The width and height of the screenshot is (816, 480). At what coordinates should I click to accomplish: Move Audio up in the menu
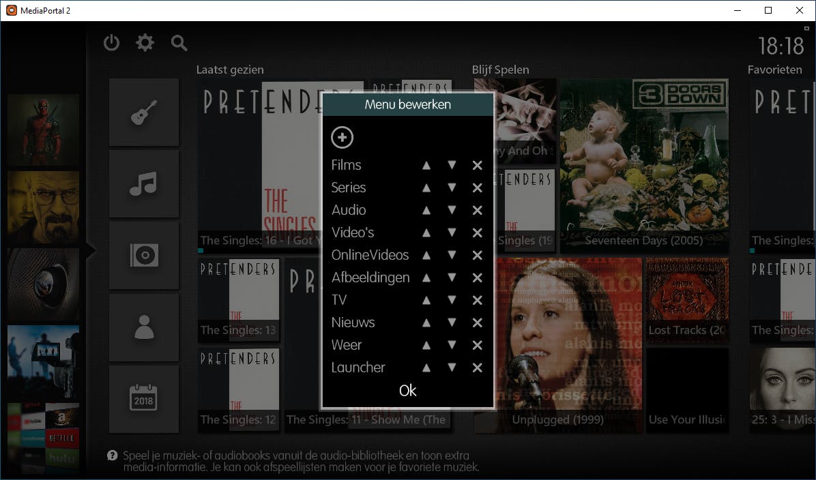tap(426, 210)
